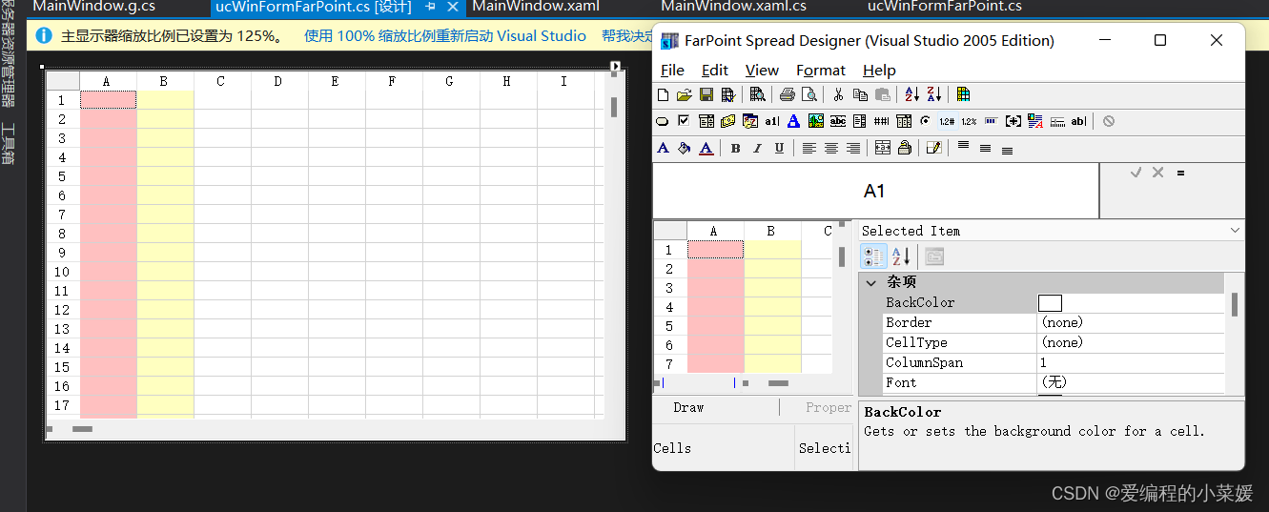Open the Selected Item dropdown
This screenshot has height=512, width=1269.
coord(1235,231)
